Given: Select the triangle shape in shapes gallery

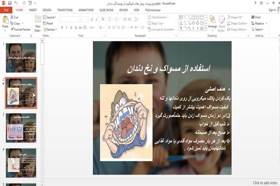Looking at the screenshot, I should coord(181,23).
